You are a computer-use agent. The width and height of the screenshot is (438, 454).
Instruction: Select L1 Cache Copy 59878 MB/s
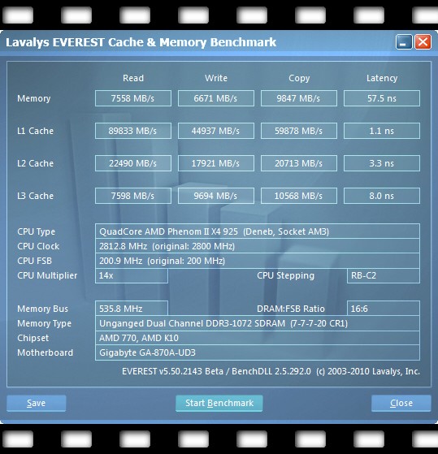pos(299,131)
